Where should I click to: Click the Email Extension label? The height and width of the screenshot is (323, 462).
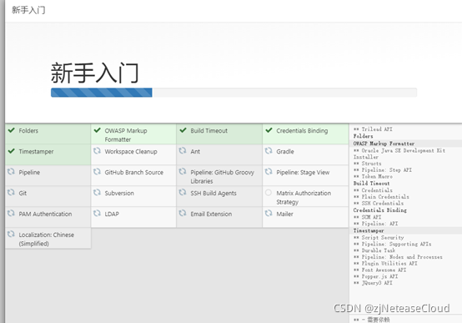point(211,214)
